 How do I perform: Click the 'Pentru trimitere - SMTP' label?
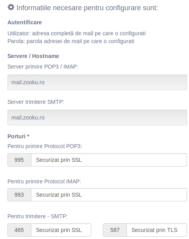38,216
